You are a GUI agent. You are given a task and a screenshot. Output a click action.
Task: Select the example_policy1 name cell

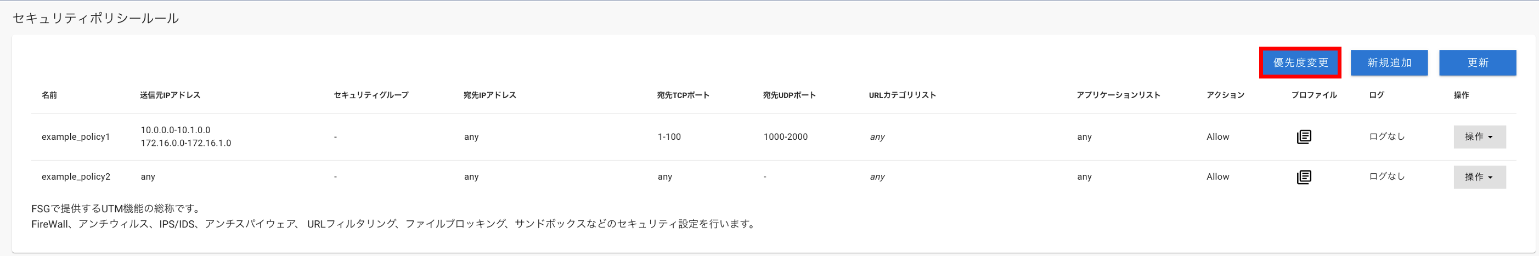(76, 136)
